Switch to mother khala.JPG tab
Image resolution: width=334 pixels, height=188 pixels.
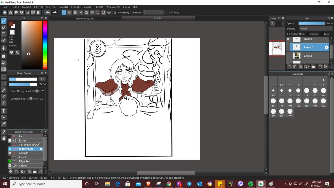pos(85,19)
